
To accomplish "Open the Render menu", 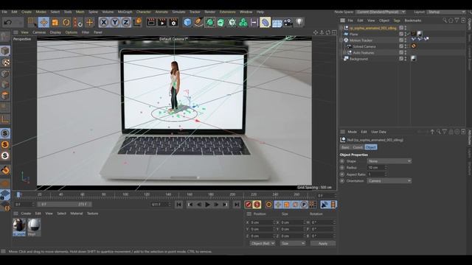I will click(209, 12).
